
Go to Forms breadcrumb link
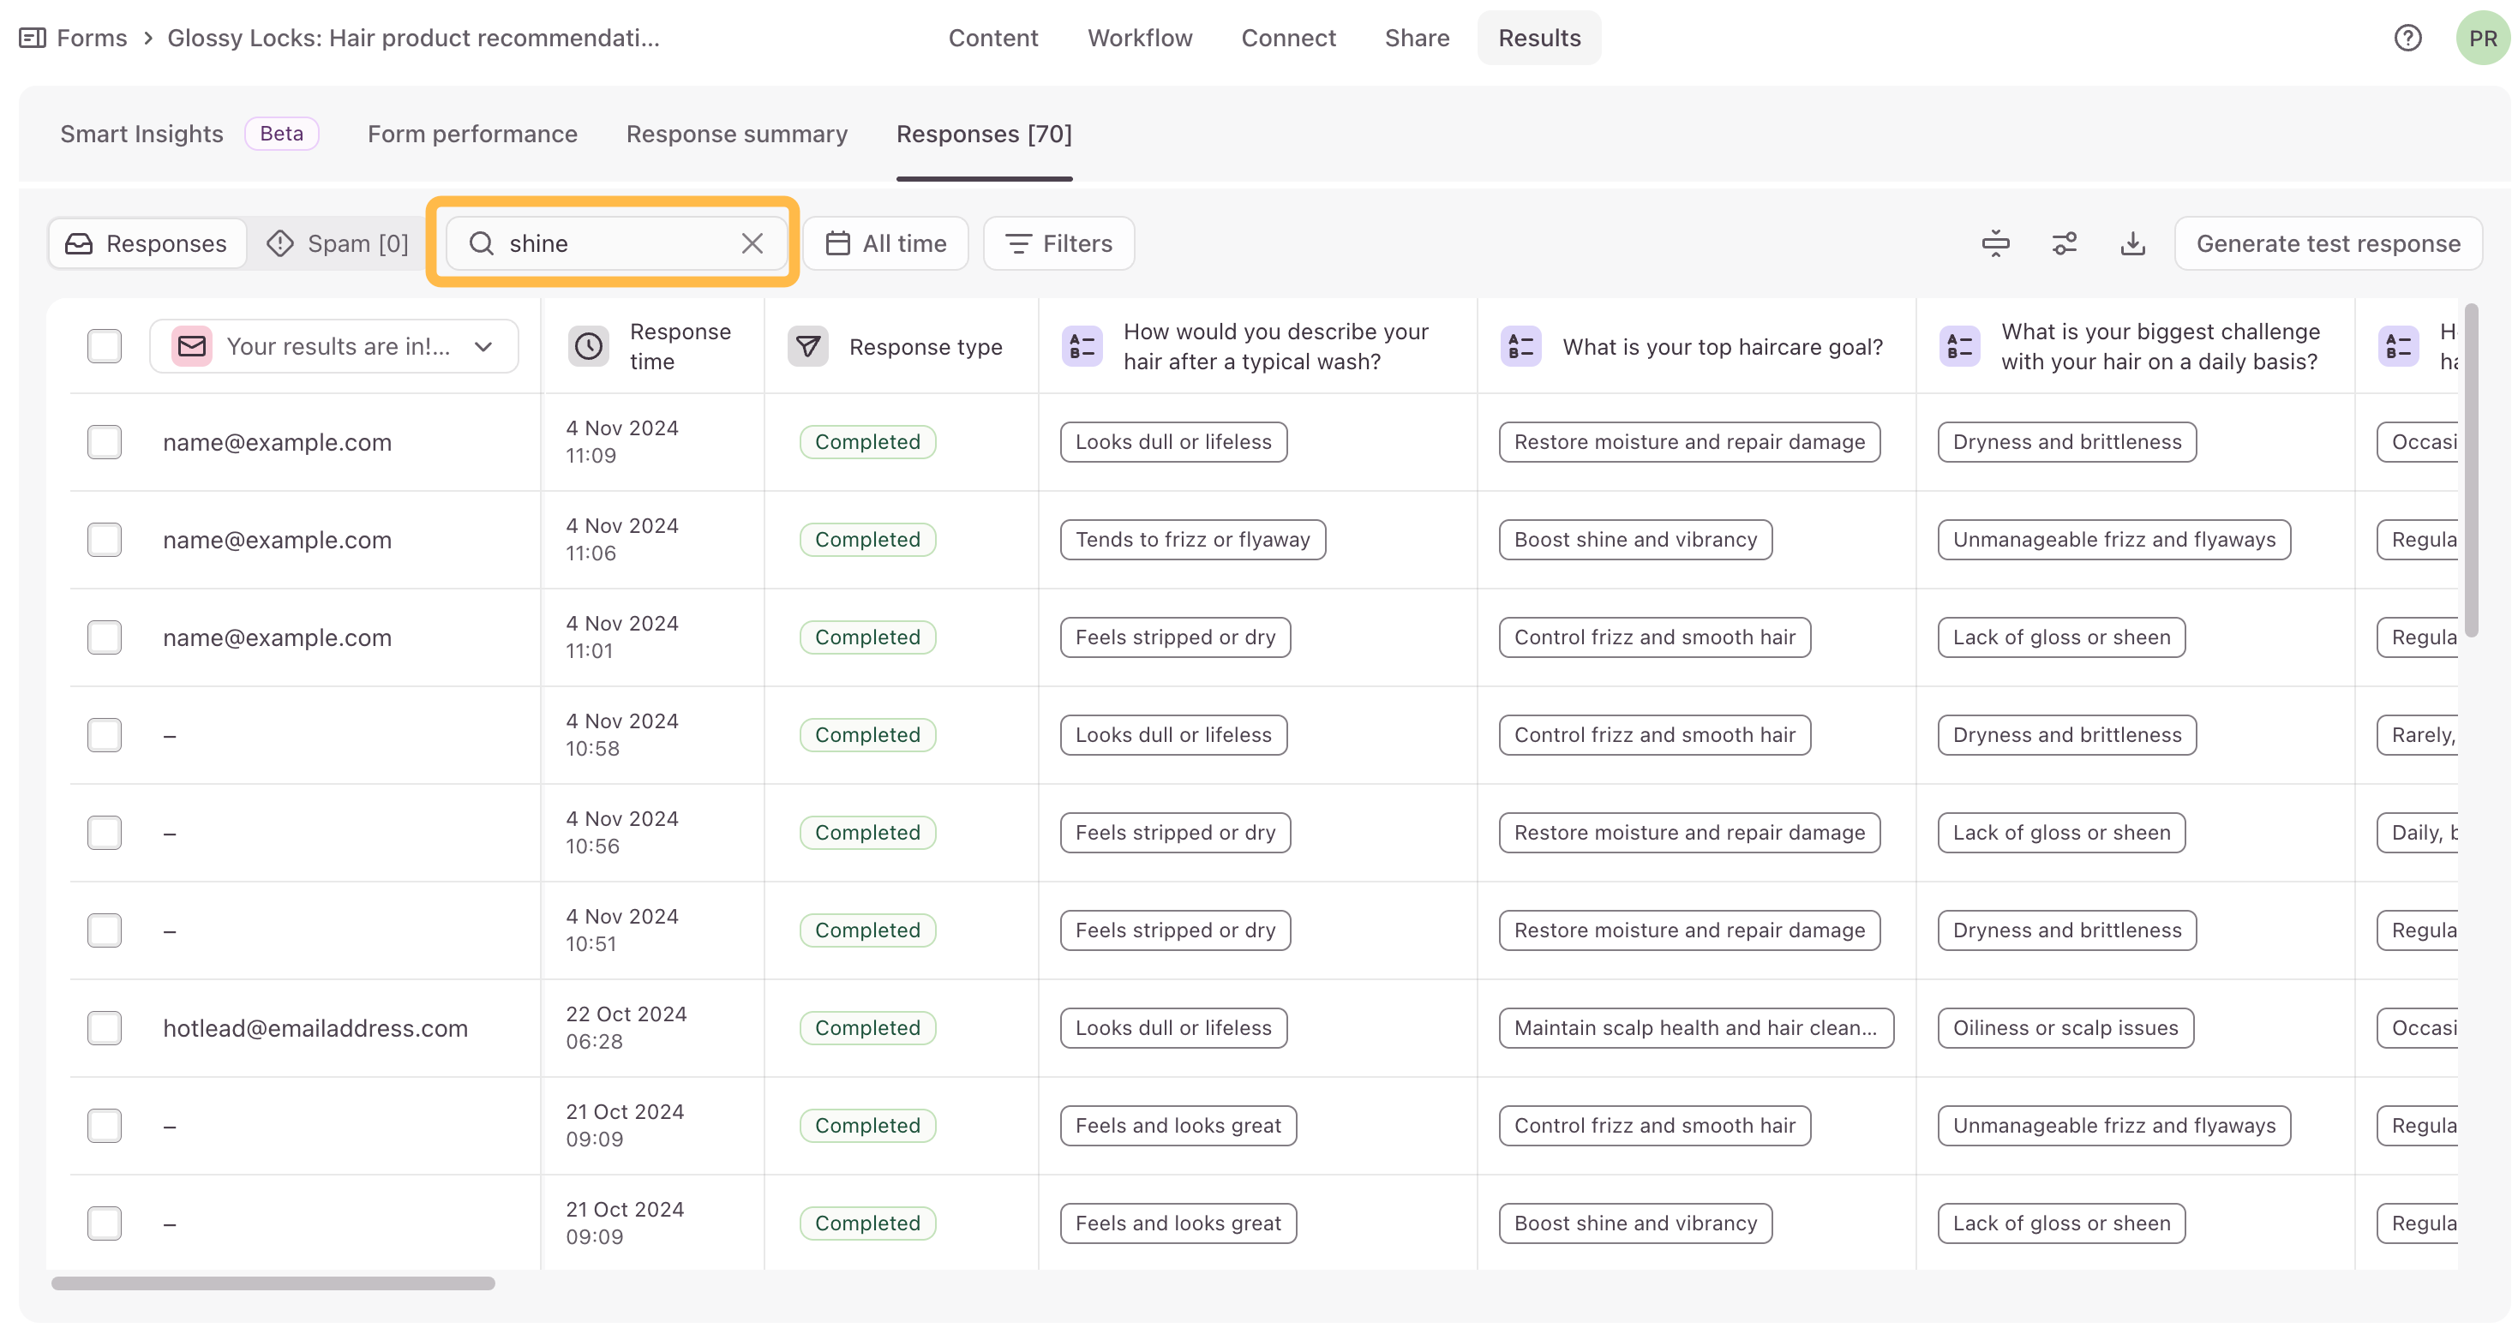92,38
